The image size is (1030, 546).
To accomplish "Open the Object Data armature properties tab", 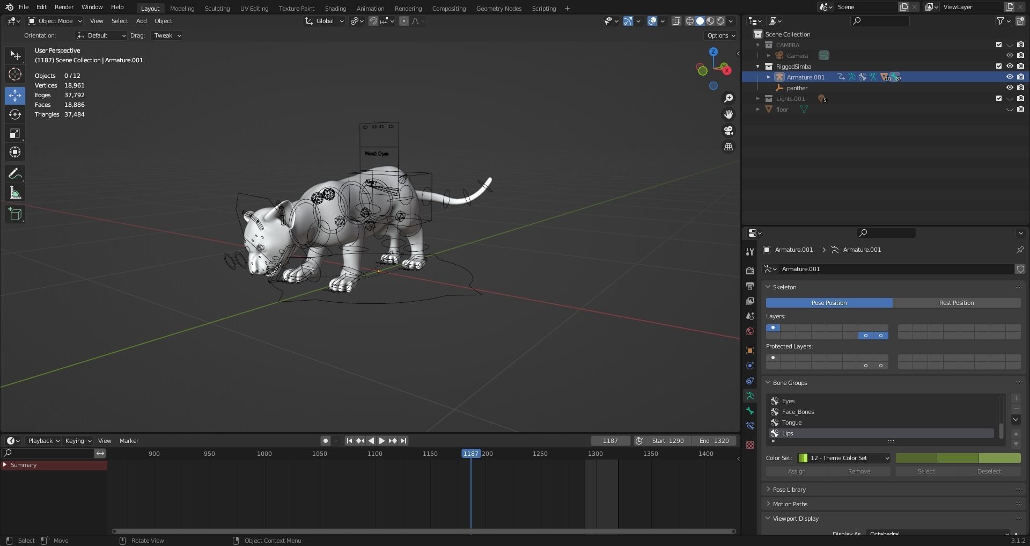I will (x=750, y=396).
